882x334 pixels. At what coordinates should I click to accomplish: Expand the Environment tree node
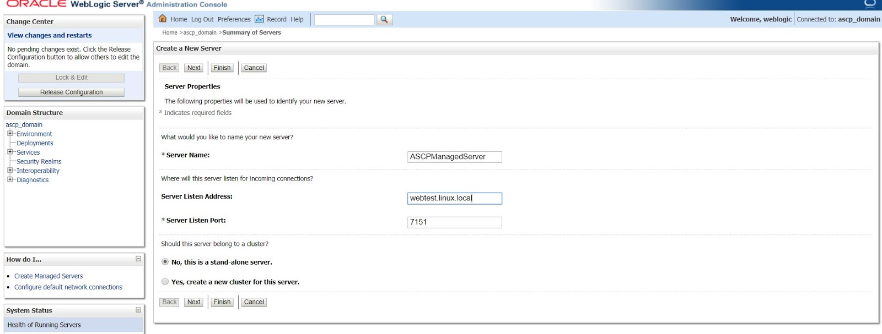[10, 133]
